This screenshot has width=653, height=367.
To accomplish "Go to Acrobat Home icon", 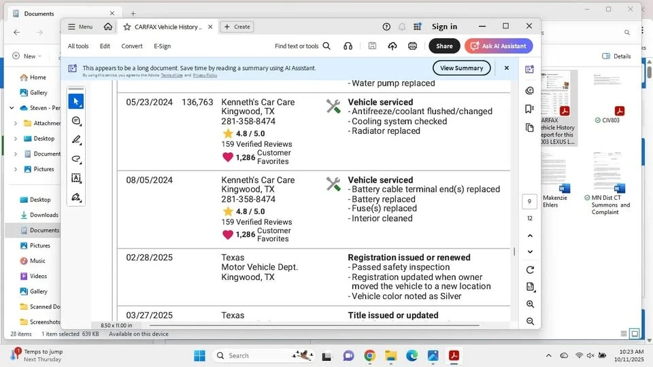I will click(x=108, y=27).
